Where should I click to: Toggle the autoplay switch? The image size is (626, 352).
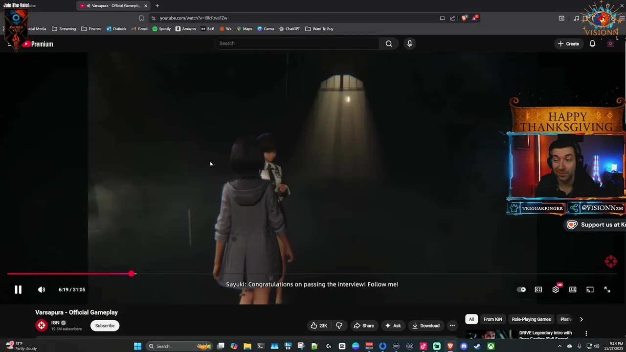pyautogui.click(x=521, y=289)
